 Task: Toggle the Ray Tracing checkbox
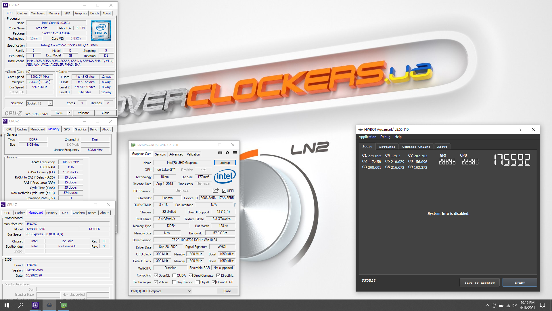click(174, 282)
